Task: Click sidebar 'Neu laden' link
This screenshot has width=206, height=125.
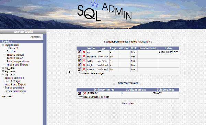Action: (7, 96)
